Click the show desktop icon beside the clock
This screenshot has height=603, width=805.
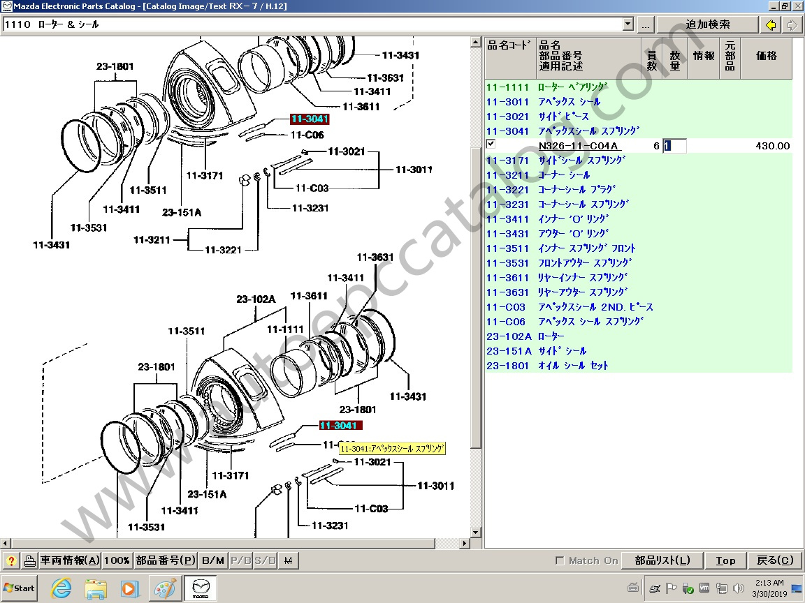797,588
